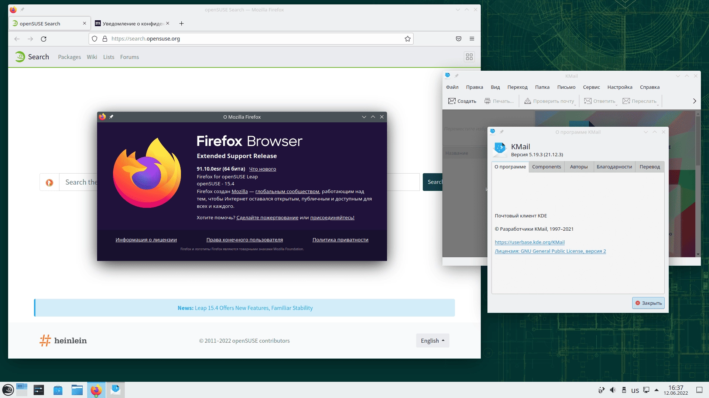Click the Mozilla link in about text

click(239, 192)
